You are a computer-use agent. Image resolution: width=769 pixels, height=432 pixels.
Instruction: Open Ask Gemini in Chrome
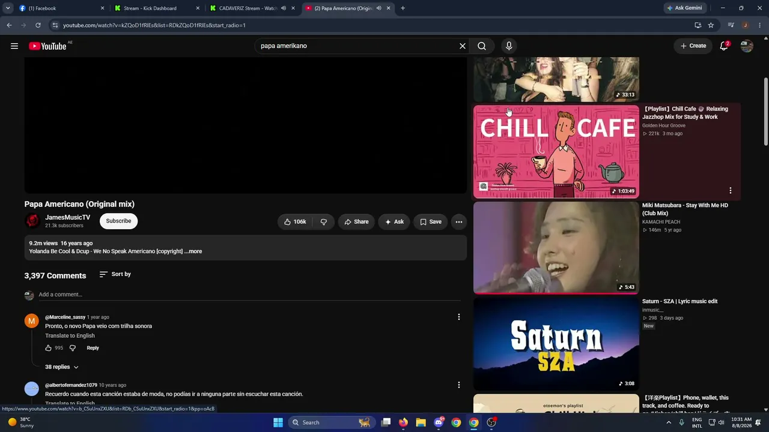(x=684, y=8)
